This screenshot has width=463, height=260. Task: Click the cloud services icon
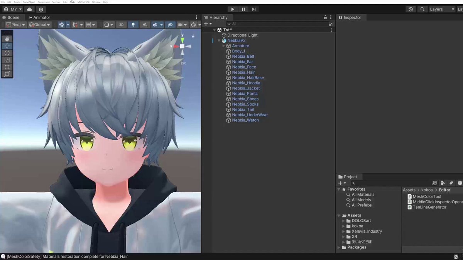pos(29,9)
